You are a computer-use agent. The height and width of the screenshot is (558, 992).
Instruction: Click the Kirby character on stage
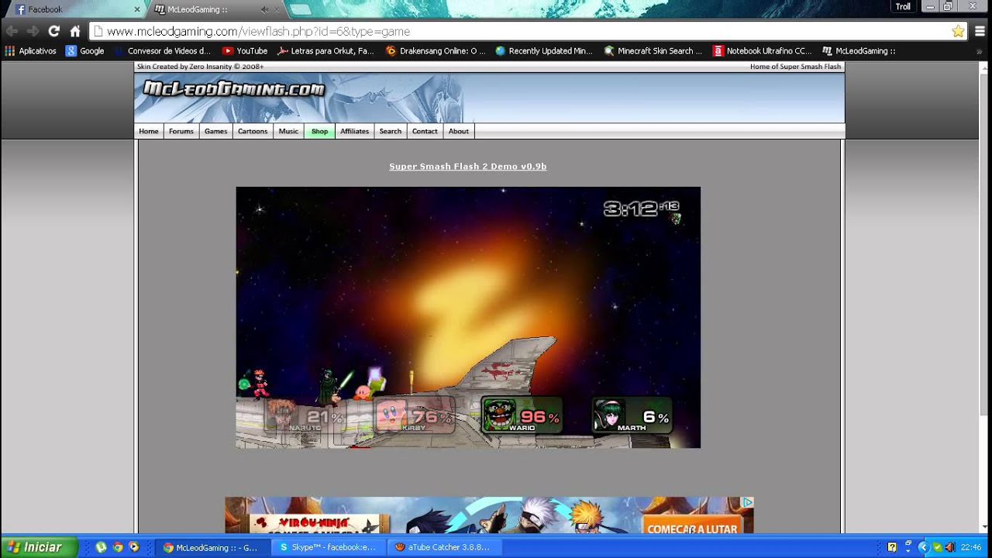tap(362, 391)
